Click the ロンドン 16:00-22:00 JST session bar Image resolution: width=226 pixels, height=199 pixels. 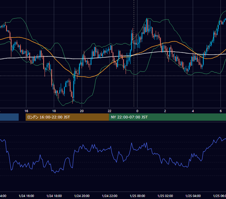[67, 117]
